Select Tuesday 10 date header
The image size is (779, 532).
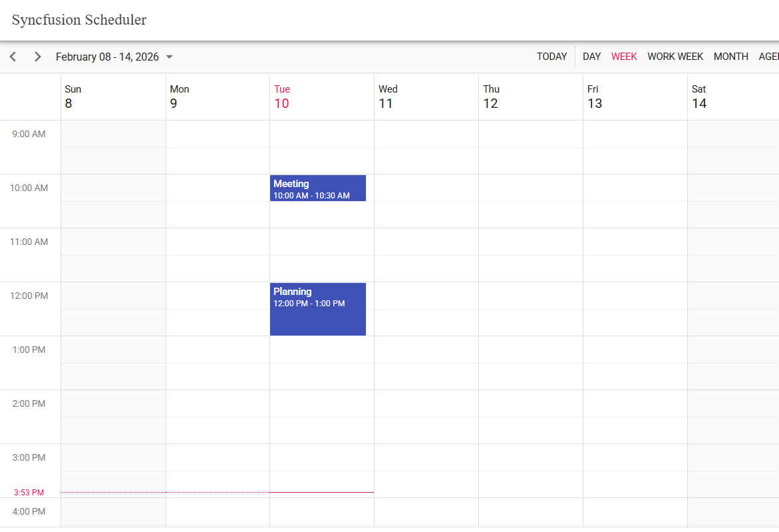click(281, 103)
